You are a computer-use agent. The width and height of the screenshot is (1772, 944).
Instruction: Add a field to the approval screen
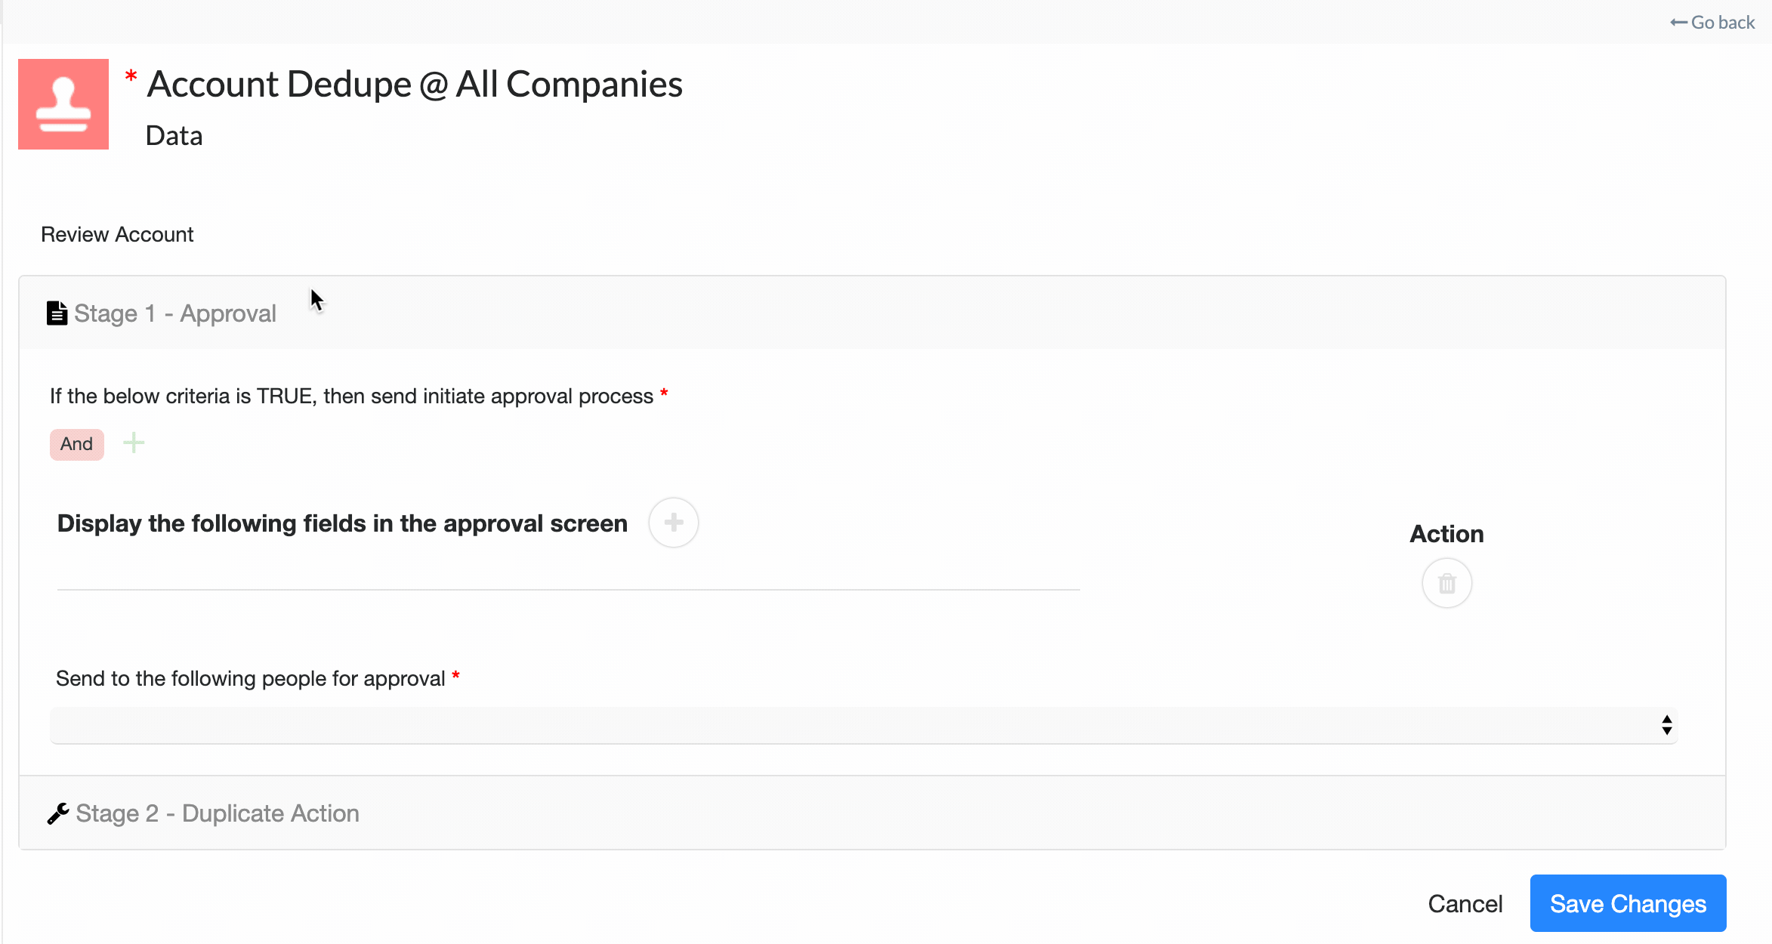673,523
